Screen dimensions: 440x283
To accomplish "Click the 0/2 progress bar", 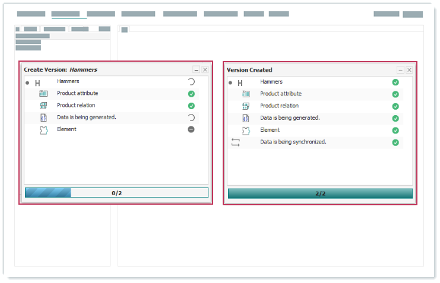I will click(x=116, y=193).
